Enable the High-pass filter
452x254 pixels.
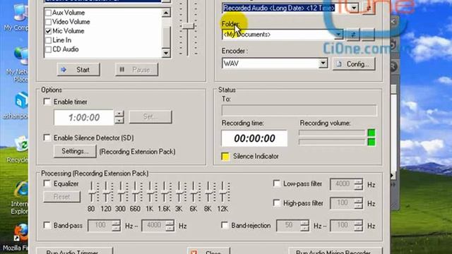pyautogui.click(x=276, y=203)
